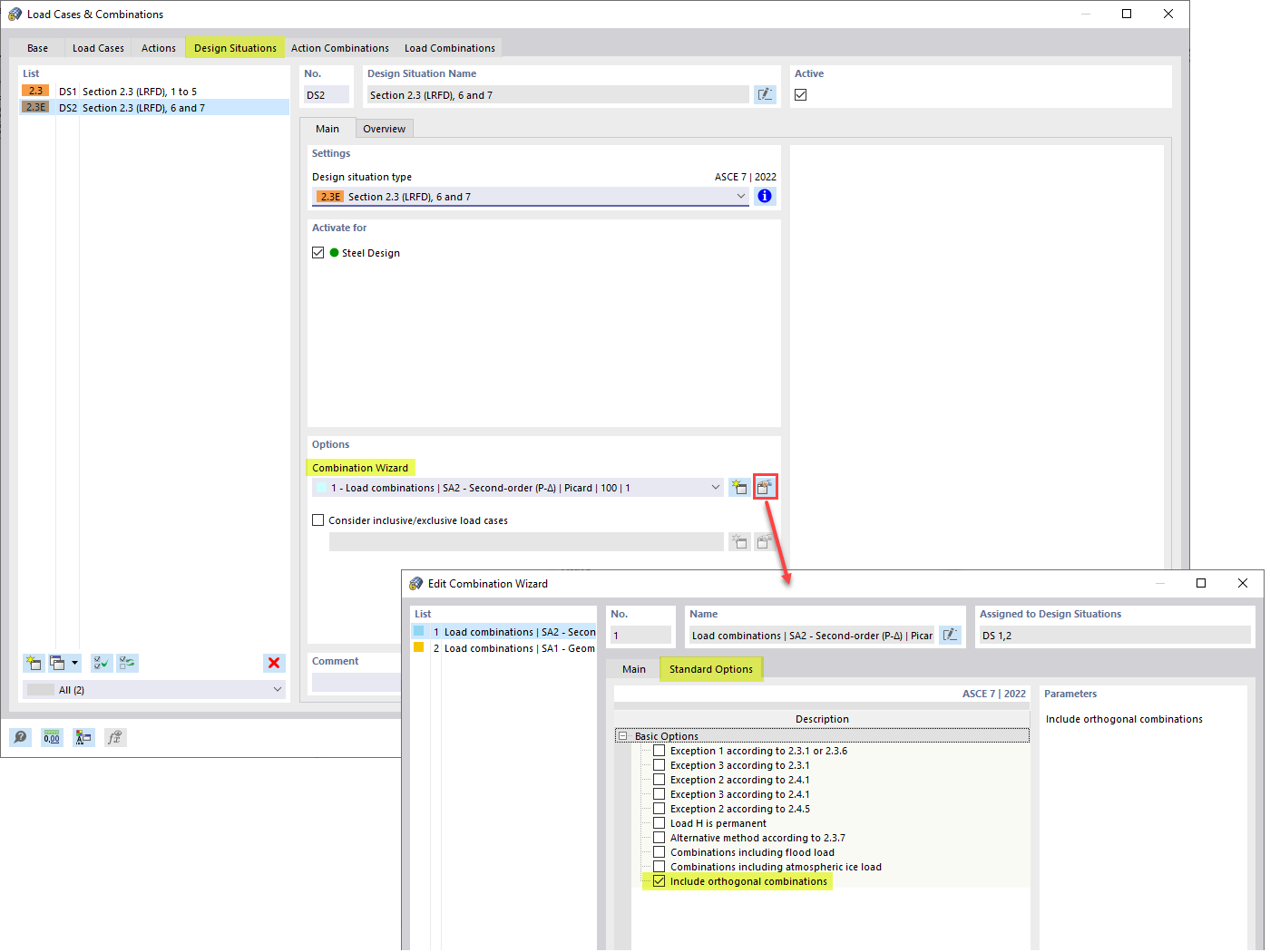1270x952 pixels.
Task: Enable Consider inclusive/exclusive load cases
Action: coord(318,520)
